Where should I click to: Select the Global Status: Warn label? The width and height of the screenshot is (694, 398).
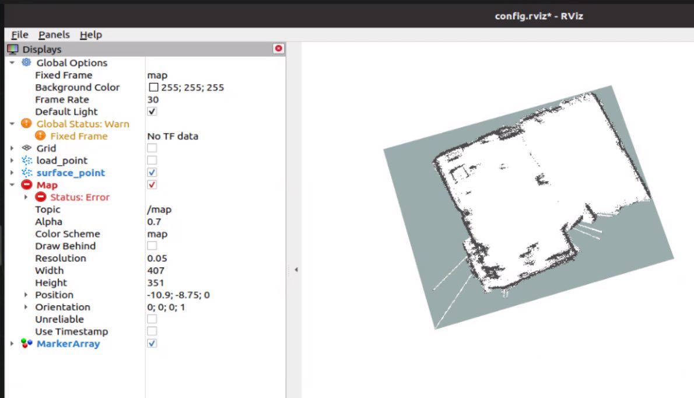[83, 124]
